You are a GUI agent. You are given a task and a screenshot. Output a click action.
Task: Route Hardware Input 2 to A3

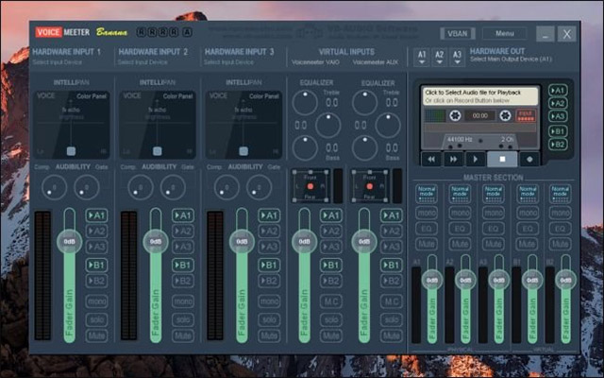tap(183, 247)
